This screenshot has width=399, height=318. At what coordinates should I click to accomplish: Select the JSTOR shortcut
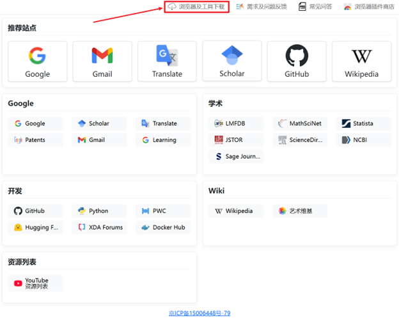click(235, 139)
